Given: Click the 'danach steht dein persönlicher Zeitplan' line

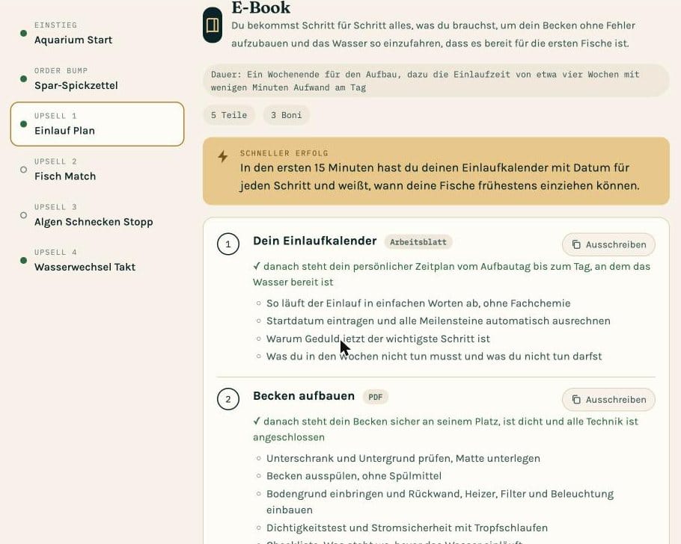Looking at the screenshot, I should pos(452,274).
